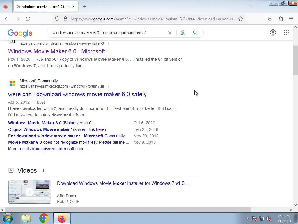Image resolution: width=298 pixels, height=224 pixels.
Task: Open more options for archive.org result
Action: click(x=109, y=43)
